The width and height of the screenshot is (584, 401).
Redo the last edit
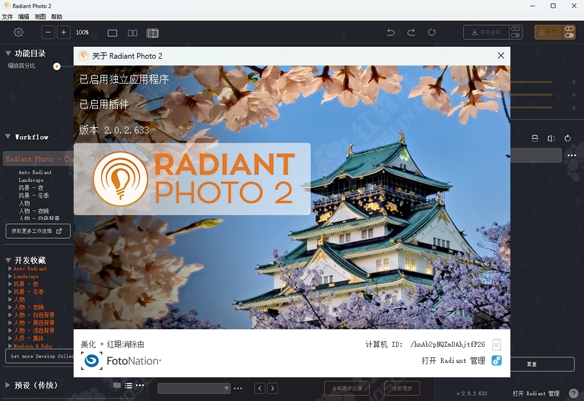pyautogui.click(x=411, y=32)
